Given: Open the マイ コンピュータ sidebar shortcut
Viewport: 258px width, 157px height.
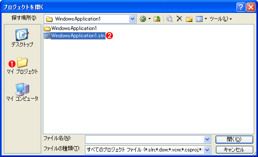Looking at the screenshot, I should 22,92.
